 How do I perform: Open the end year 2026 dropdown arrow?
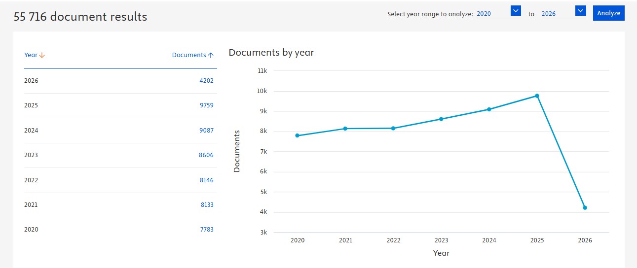(x=580, y=10)
